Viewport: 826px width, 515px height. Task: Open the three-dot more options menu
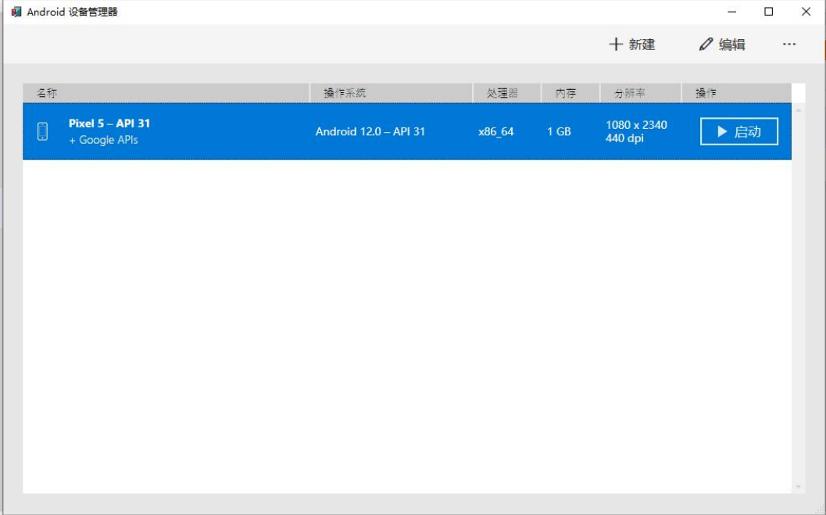[789, 45]
